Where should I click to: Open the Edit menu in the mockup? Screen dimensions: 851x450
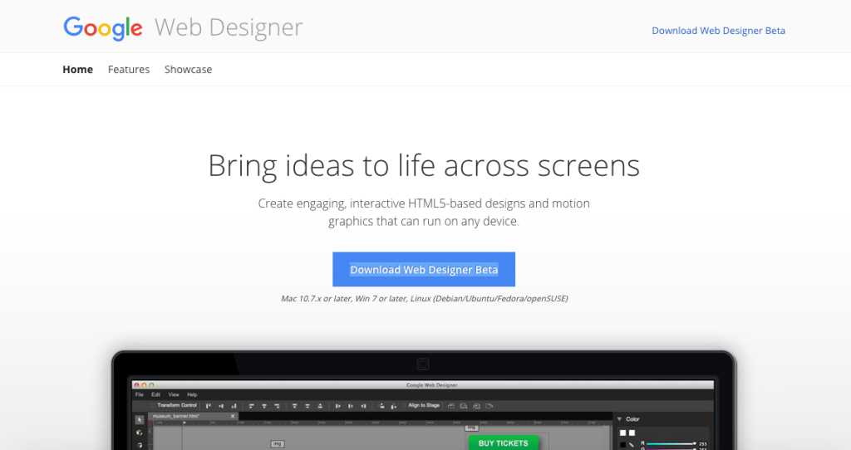[155, 394]
